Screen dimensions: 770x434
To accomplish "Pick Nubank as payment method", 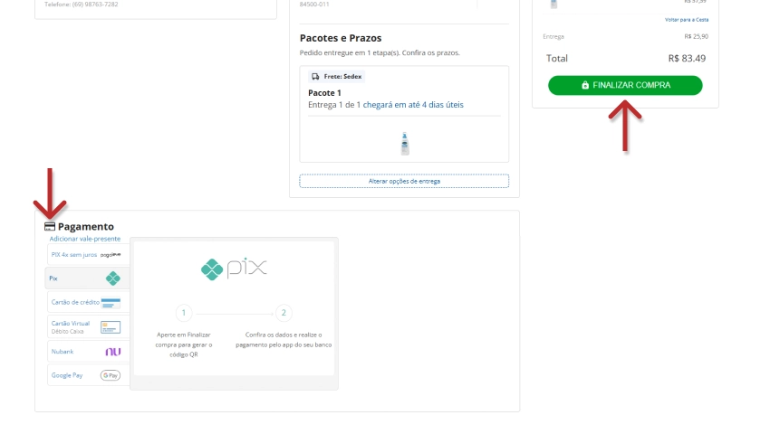I will coord(63,351).
